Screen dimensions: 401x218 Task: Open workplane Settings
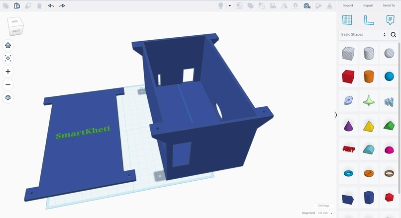click(323, 206)
